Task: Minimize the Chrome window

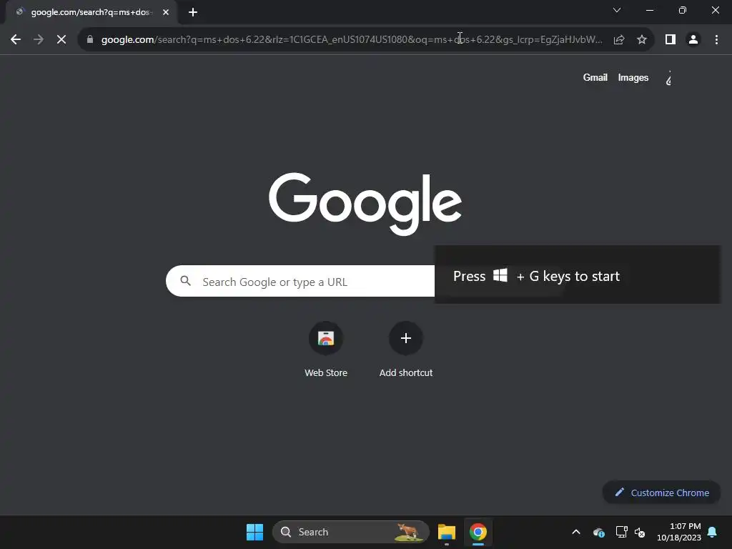Action: click(650, 10)
